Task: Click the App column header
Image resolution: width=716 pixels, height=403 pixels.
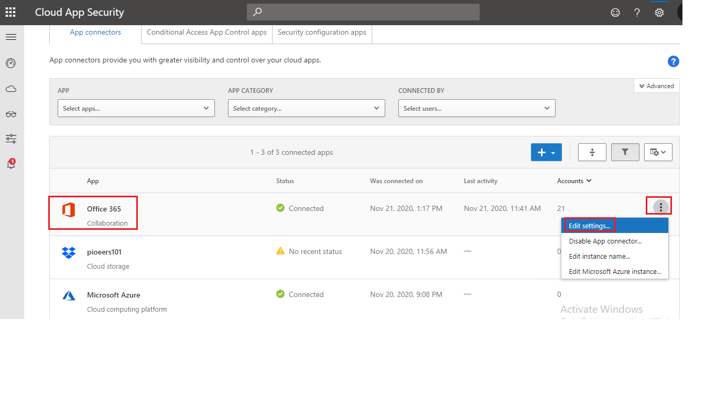Action: click(x=93, y=181)
